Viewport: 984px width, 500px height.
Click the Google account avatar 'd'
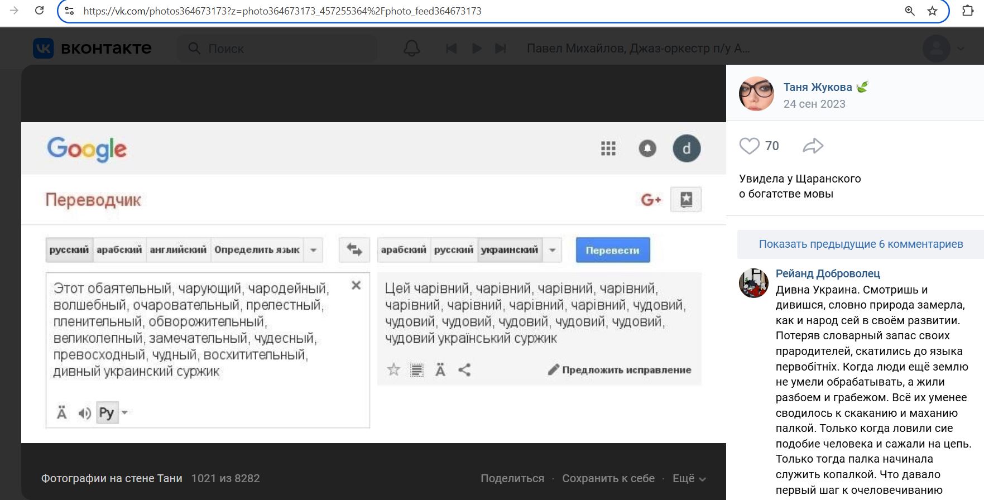[687, 148]
